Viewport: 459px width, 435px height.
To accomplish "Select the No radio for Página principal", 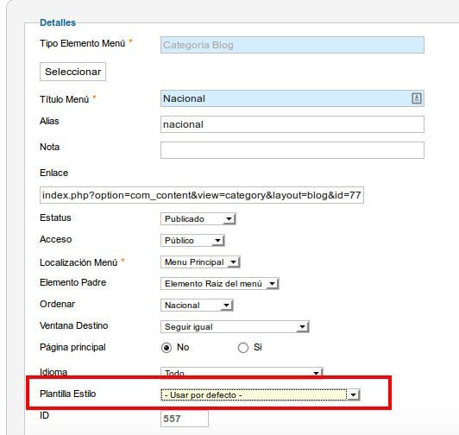I will click(x=167, y=348).
